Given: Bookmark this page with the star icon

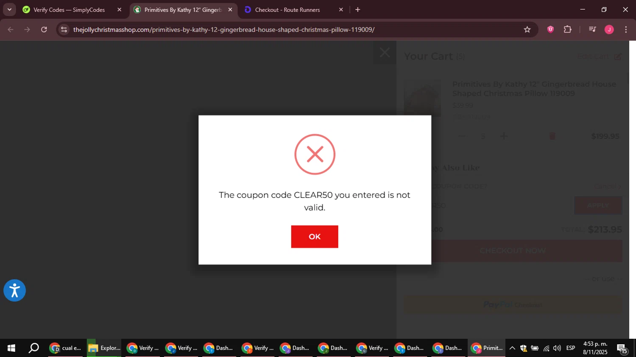Looking at the screenshot, I should tap(527, 30).
